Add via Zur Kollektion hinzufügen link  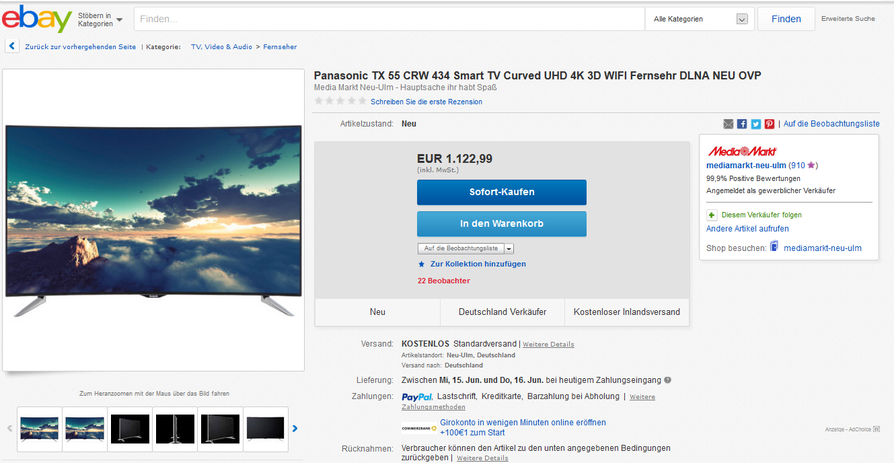click(x=478, y=264)
